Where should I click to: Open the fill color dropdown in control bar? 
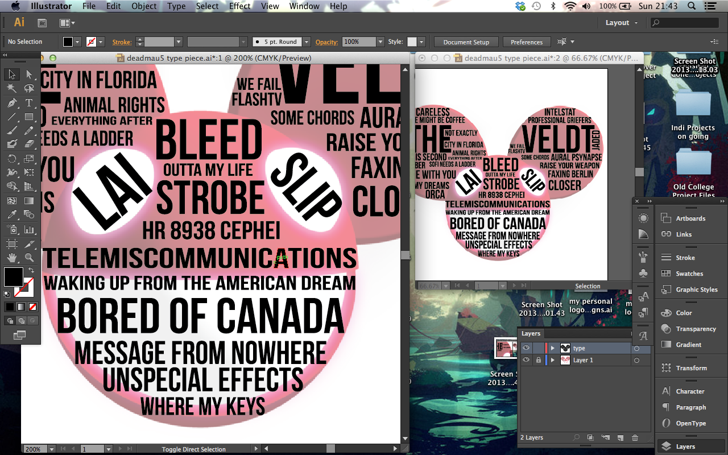pos(78,42)
